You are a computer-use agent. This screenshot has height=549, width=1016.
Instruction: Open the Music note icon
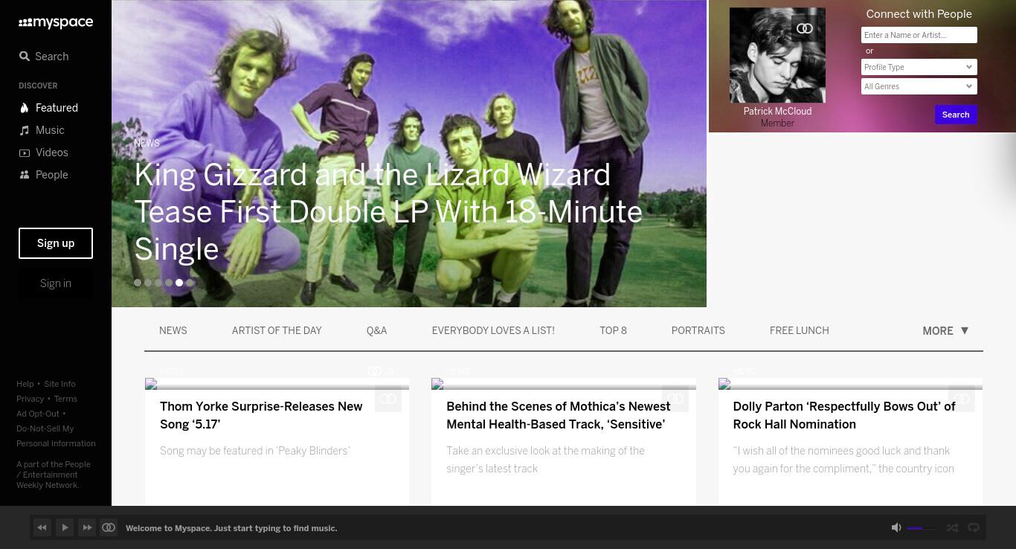point(25,130)
